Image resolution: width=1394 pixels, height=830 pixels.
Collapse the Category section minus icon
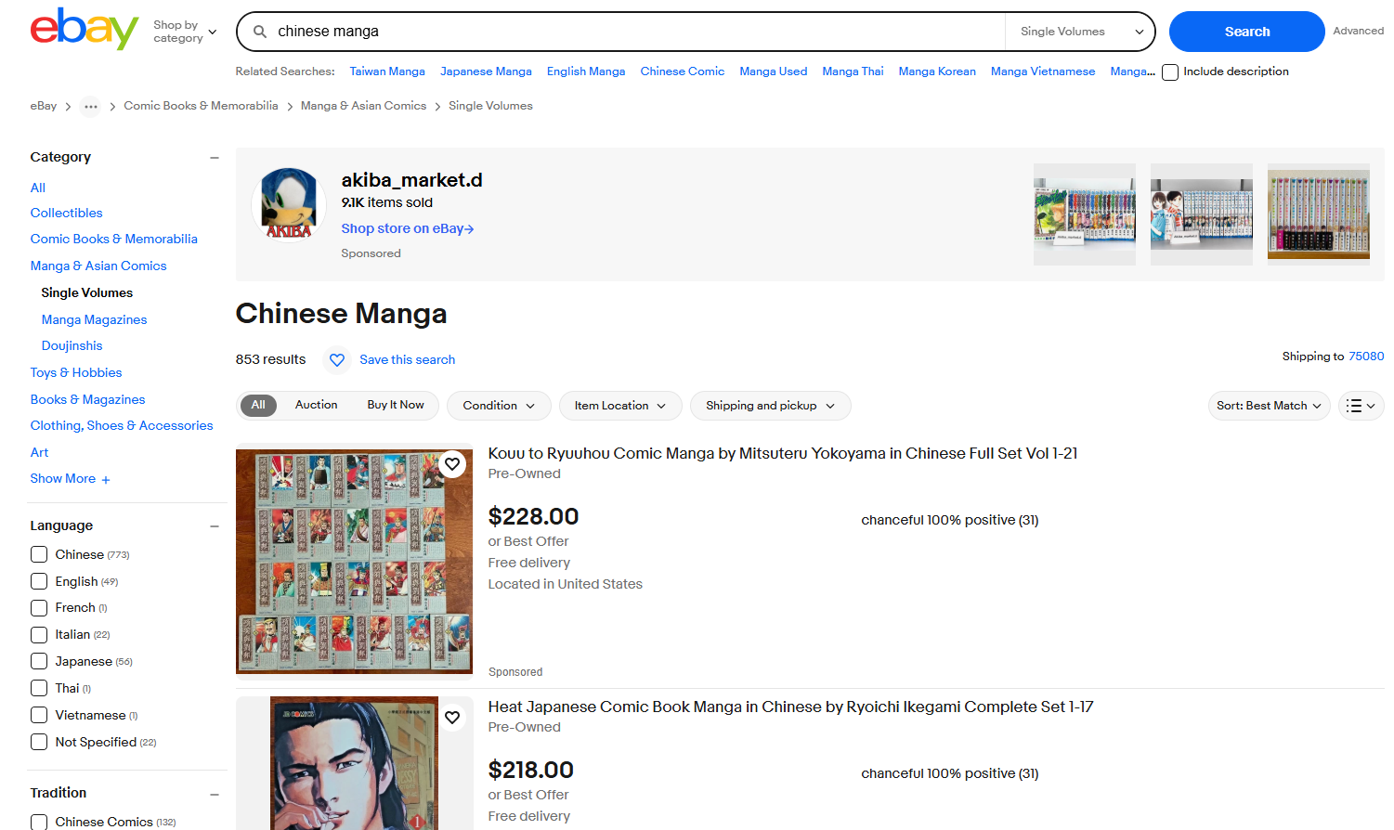[x=215, y=158]
